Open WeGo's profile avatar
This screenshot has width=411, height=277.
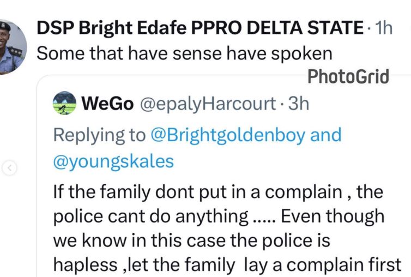64,103
